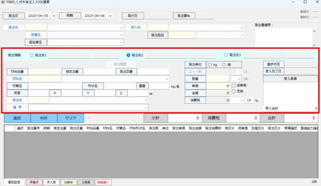Image resolution: width=321 pixels, height=186 pixels.
Task: Expand the 納入先 combo box
Action: point(242,28)
